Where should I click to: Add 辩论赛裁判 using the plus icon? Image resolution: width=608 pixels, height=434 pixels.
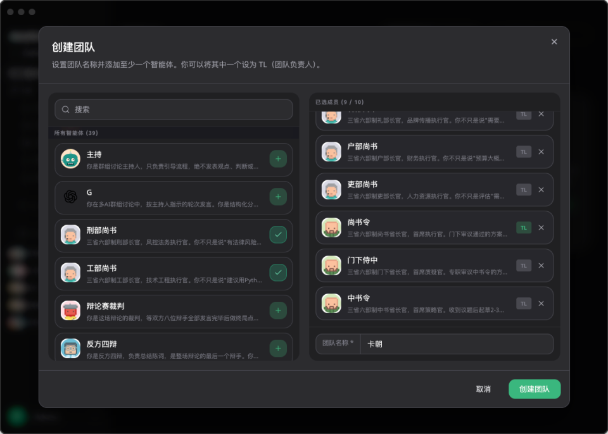coord(278,311)
